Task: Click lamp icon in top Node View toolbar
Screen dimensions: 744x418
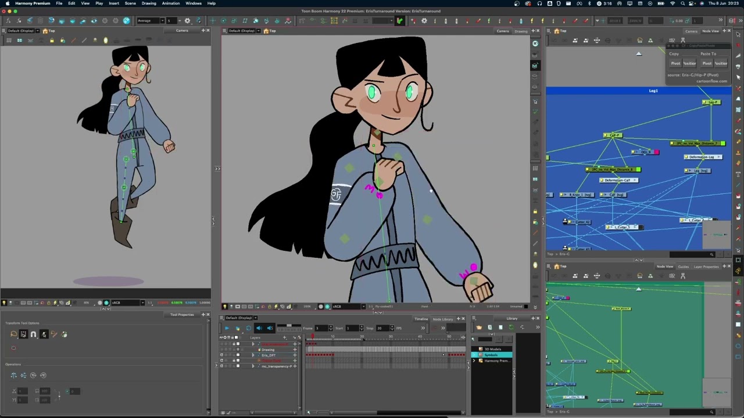Action: coord(640,40)
